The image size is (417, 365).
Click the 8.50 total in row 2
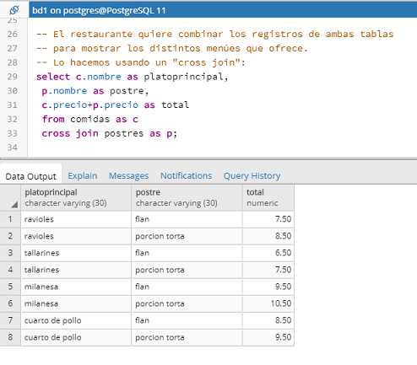[268, 236]
